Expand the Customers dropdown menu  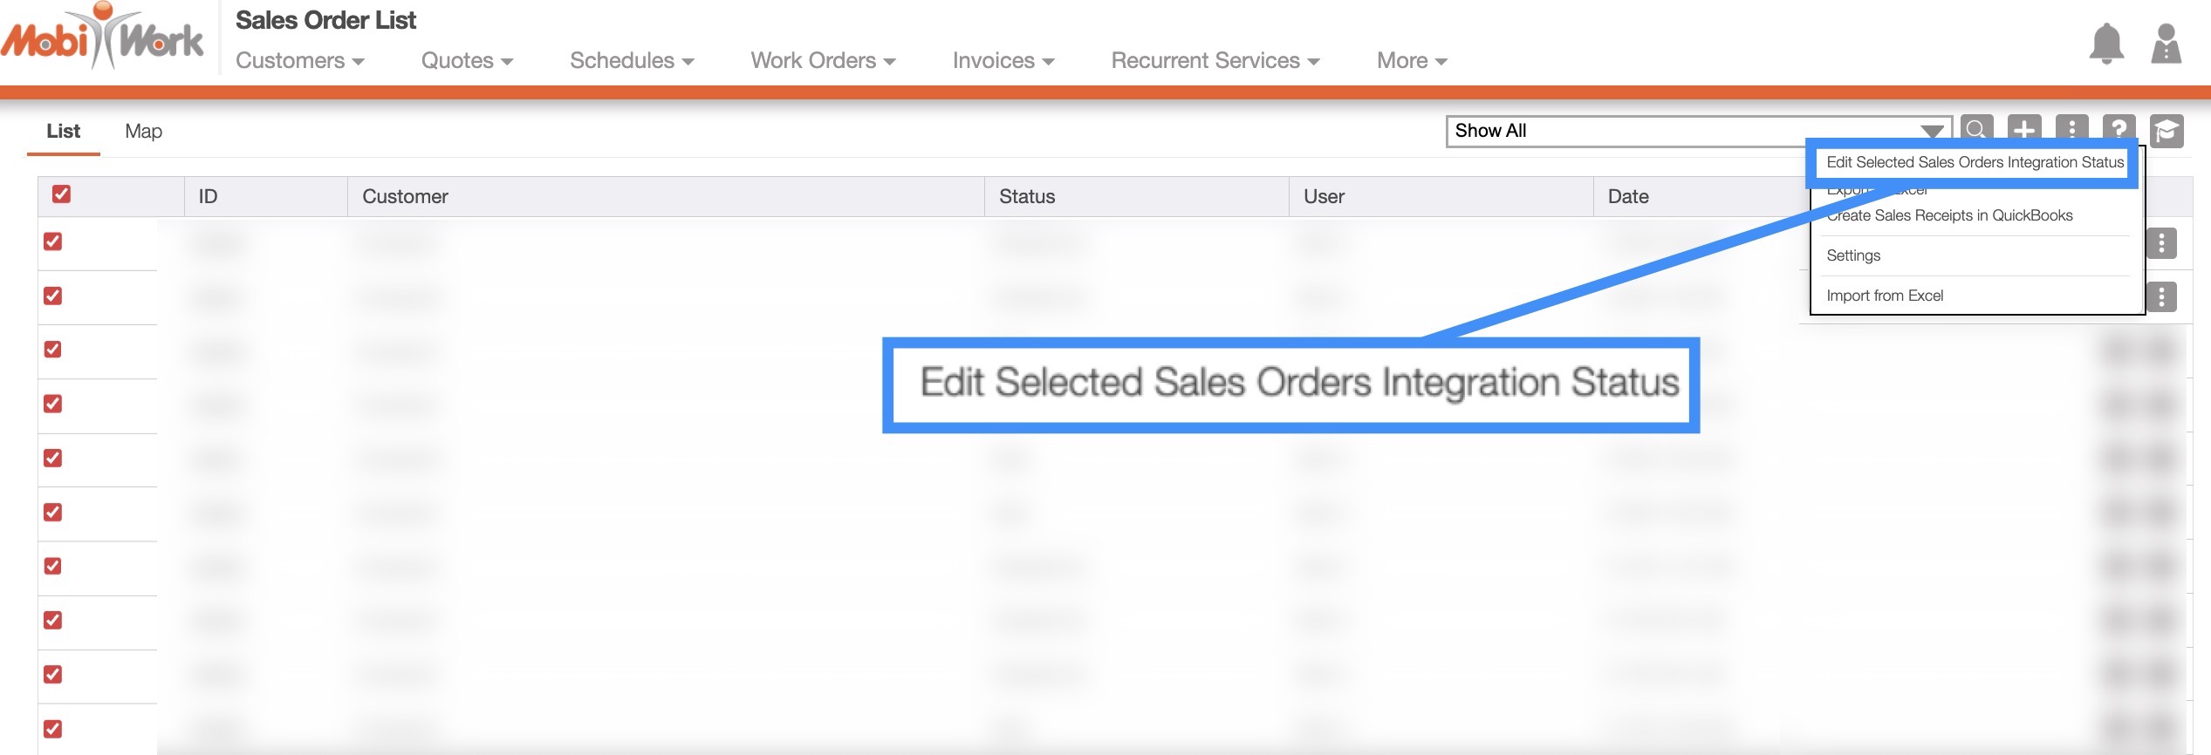(299, 61)
